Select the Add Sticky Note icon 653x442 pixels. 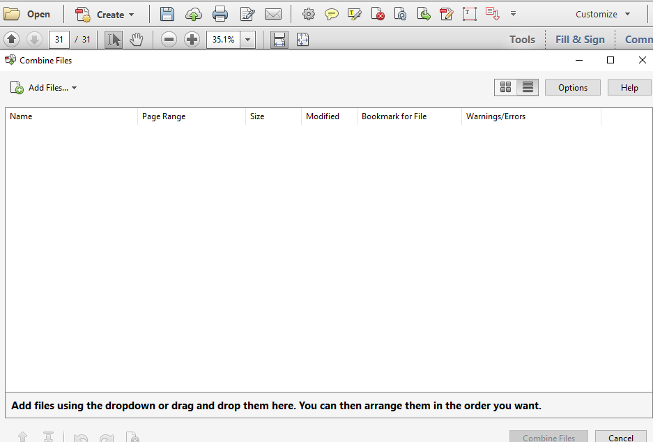click(331, 14)
